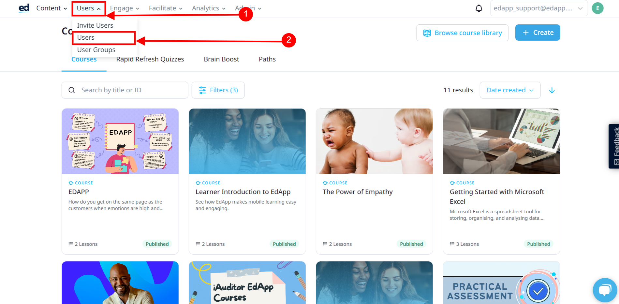Click the filters sliders icon
This screenshot has height=304, width=619.
[202, 90]
